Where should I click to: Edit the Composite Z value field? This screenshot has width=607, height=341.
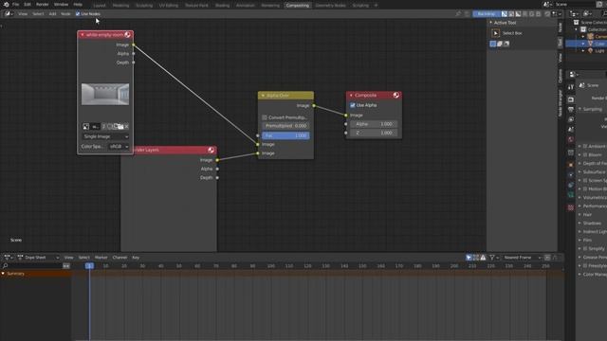pyautogui.click(x=374, y=133)
